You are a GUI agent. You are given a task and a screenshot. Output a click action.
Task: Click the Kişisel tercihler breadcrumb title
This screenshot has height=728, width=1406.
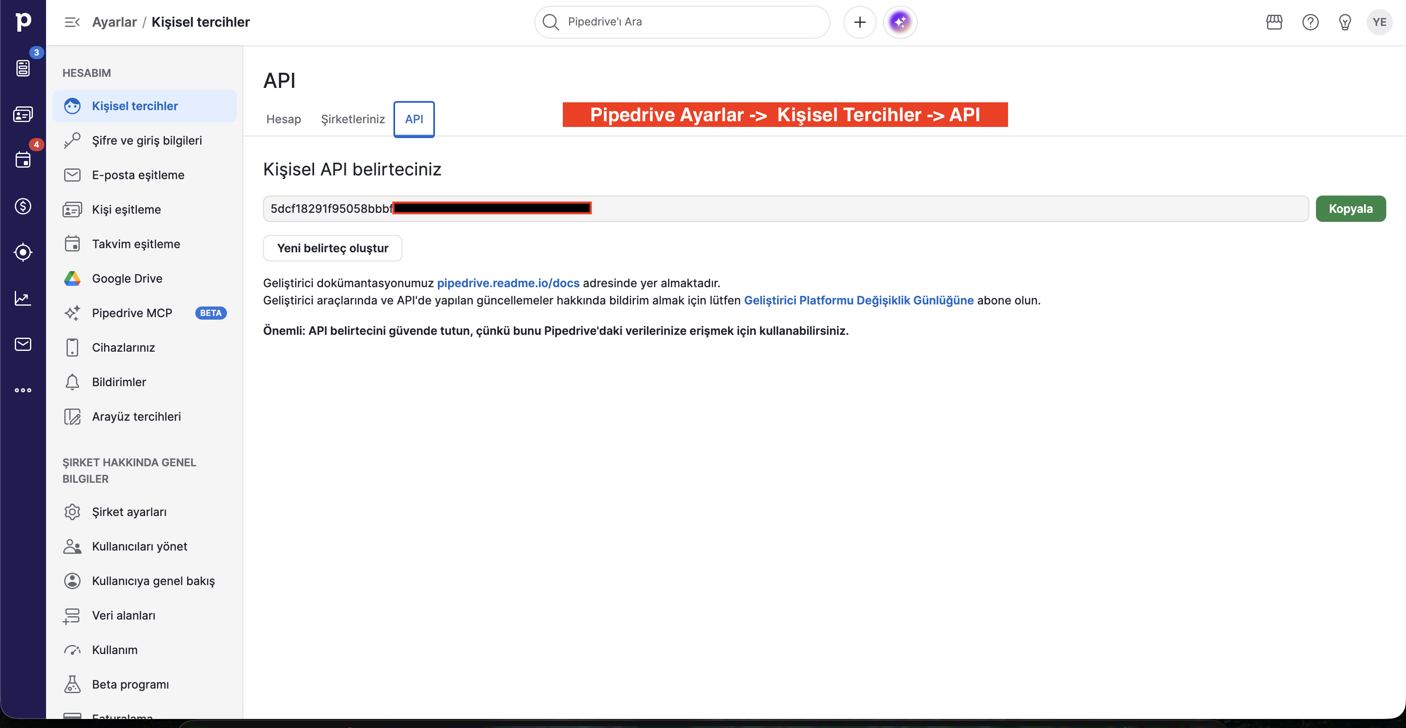click(x=200, y=22)
